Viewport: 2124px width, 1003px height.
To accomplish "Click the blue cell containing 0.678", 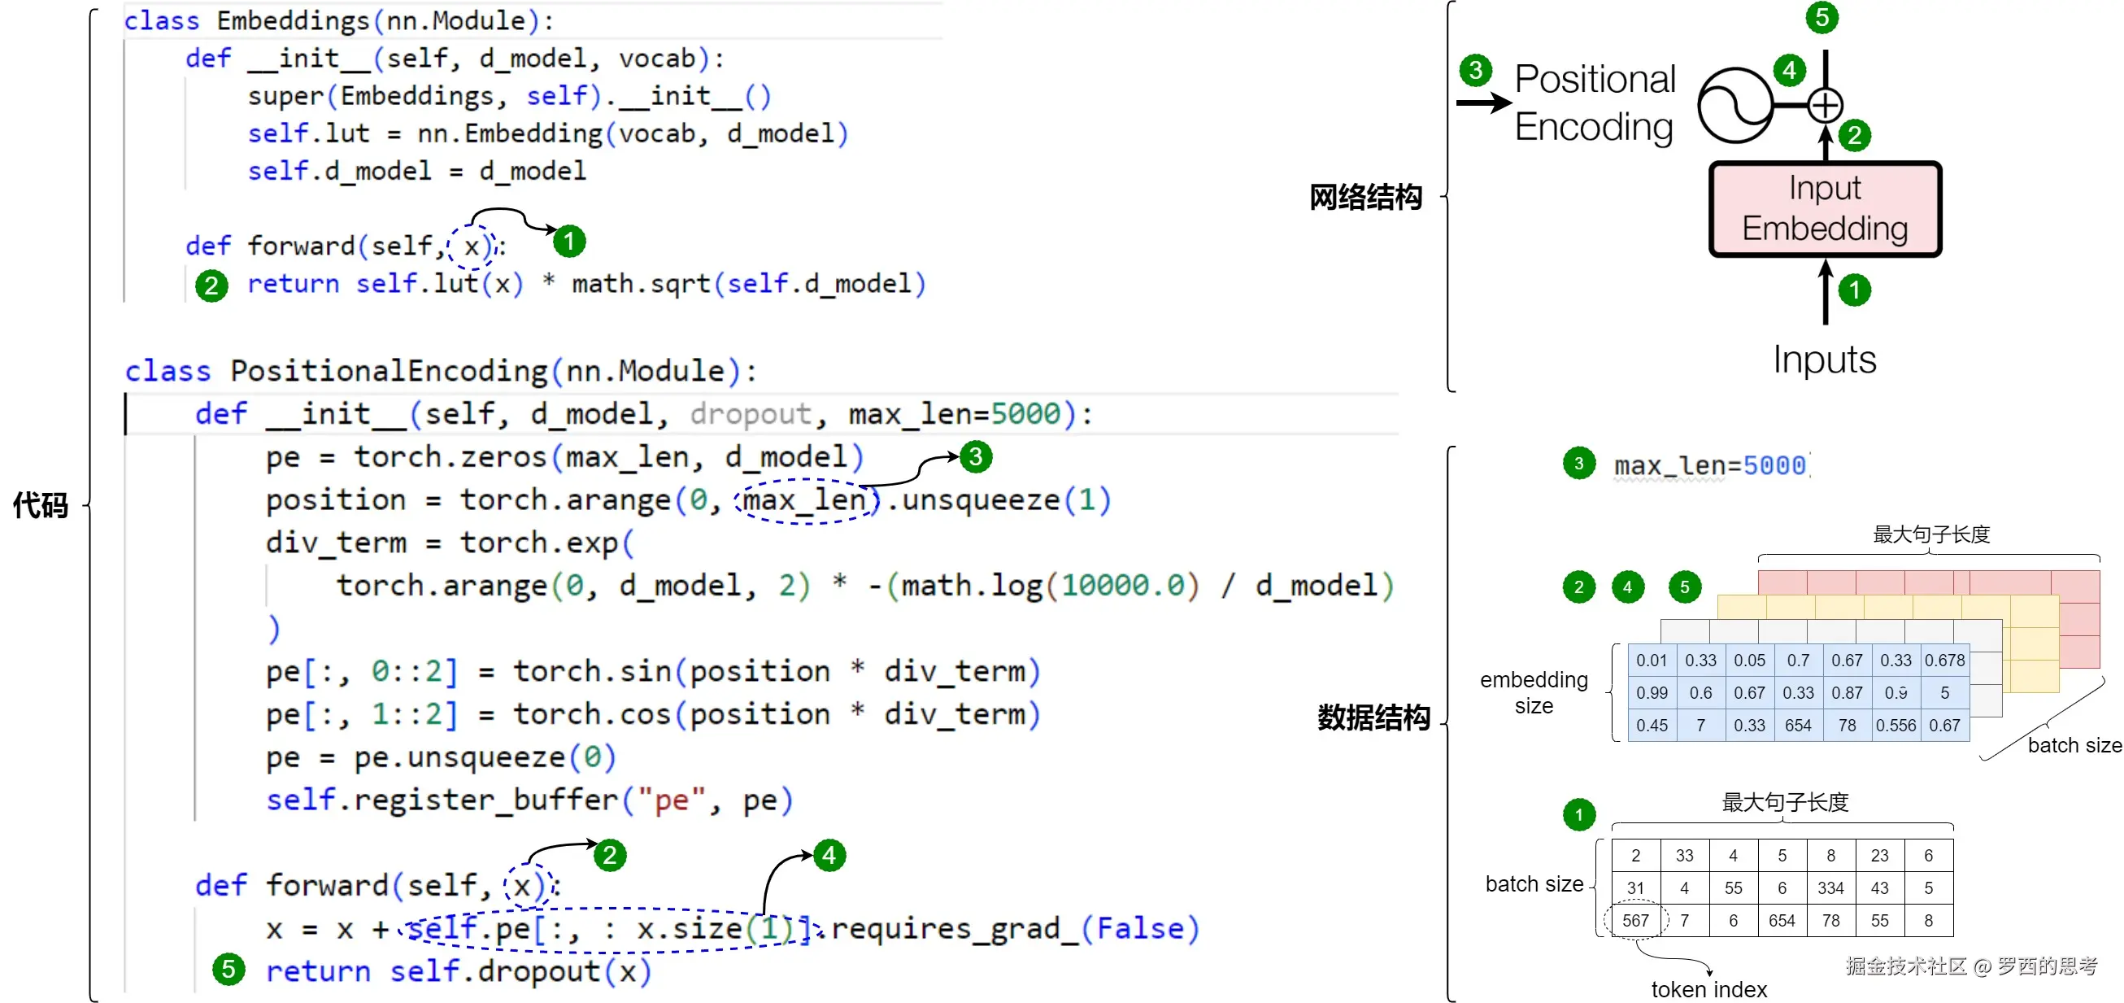I will (1944, 660).
